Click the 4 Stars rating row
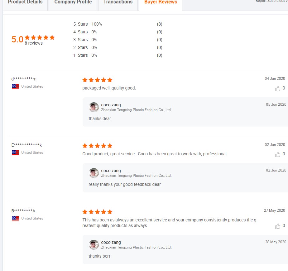The height and width of the screenshot is (271, 288). coord(81,32)
